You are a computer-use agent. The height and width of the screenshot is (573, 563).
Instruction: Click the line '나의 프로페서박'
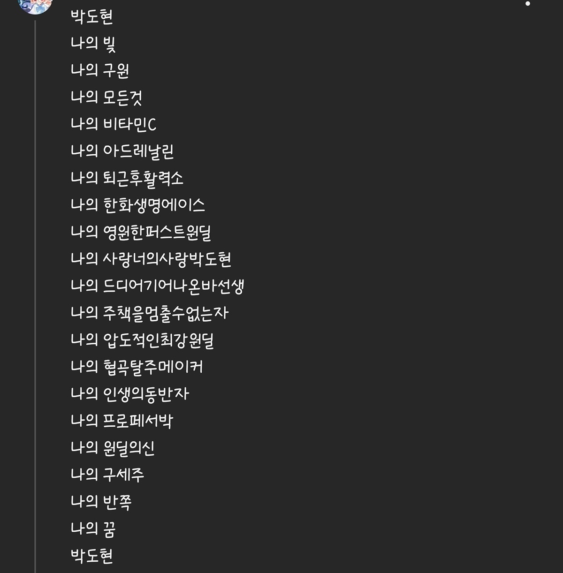(122, 421)
